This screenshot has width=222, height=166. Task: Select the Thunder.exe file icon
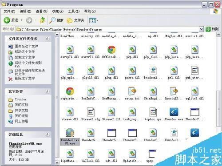(174, 112)
